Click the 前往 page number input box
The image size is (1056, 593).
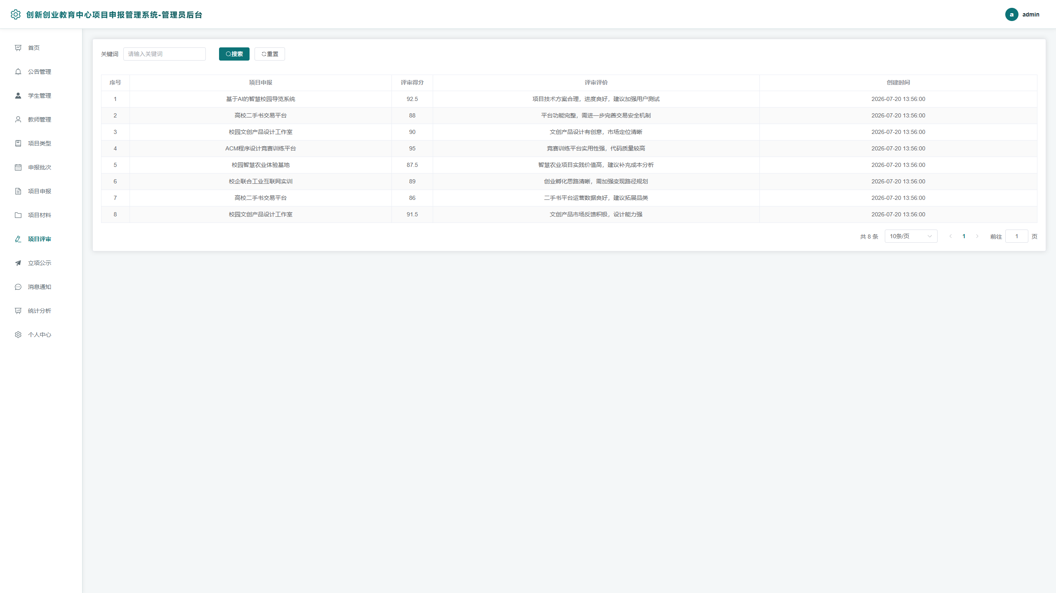point(1016,236)
